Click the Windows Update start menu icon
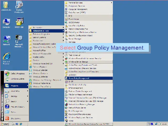168x126 pixels. click(x=7, y=79)
